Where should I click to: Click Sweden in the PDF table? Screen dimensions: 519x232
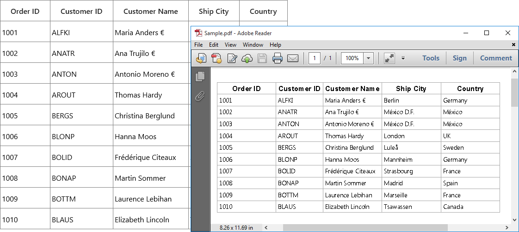coord(453,147)
